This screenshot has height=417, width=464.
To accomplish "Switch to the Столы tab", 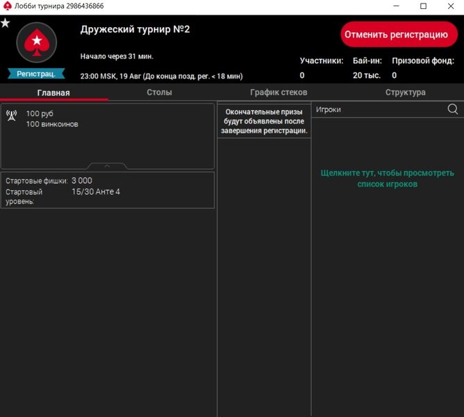I will coord(159,92).
